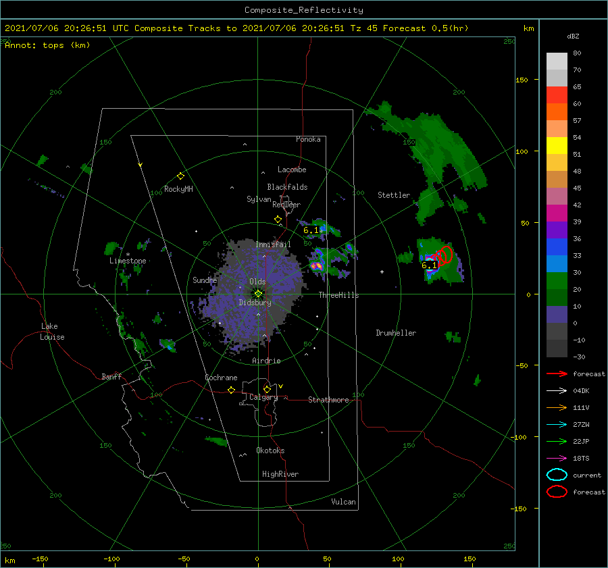Click the cyan 27ZW arrow legend icon
The width and height of the screenshot is (608, 568).
557,425
